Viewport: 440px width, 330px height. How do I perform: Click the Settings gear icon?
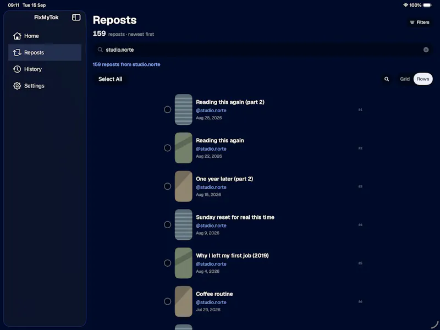point(17,86)
